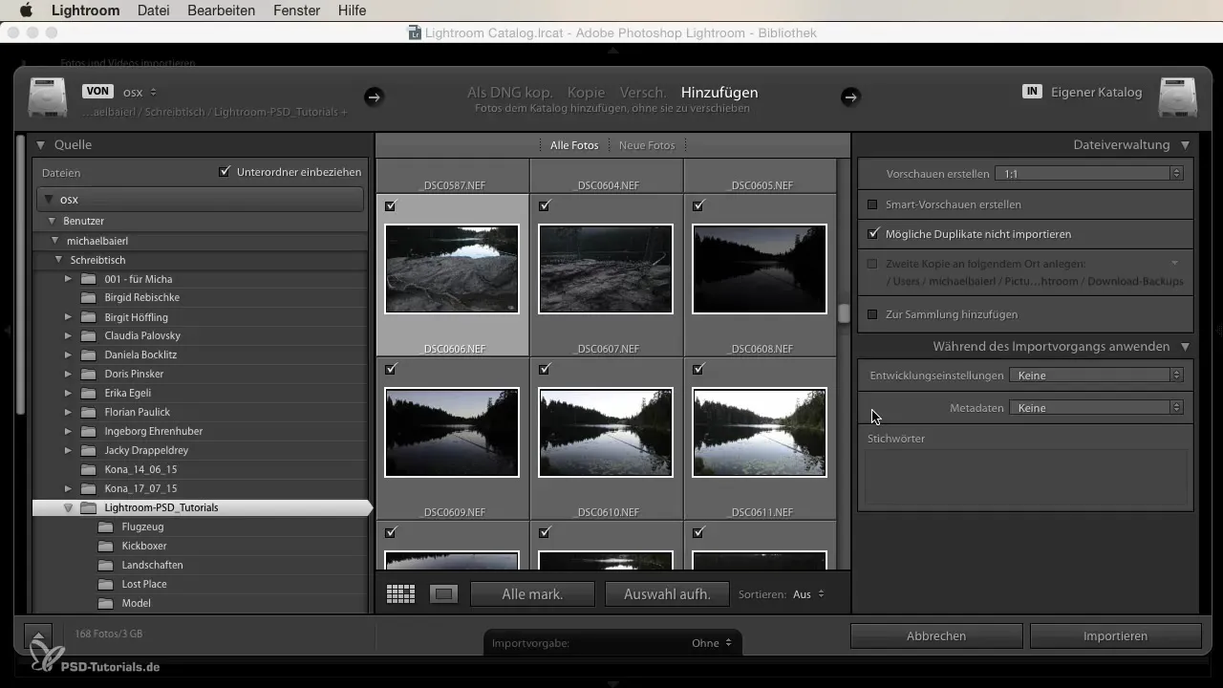This screenshot has width=1223, height=688.
Task: Collapse Während des Importvorgangs anwenden panel
Action: (x=1185, y=347)
